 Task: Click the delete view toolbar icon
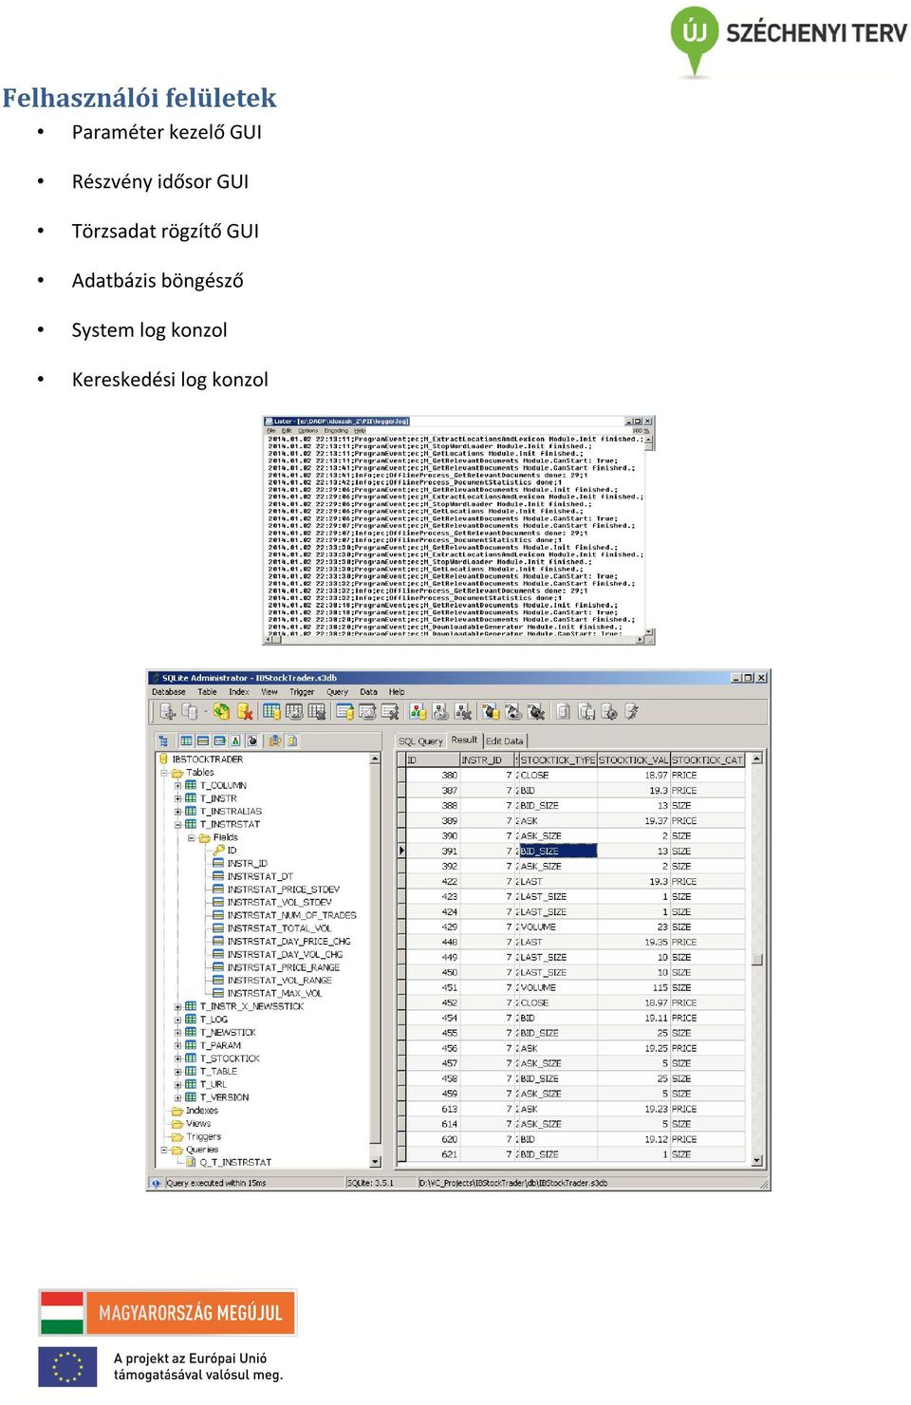(x=463, y=711)
